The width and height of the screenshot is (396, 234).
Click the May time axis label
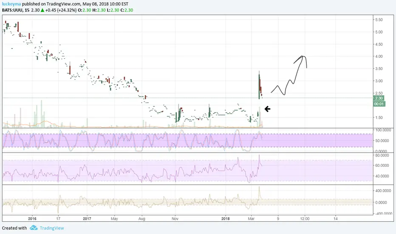[x=114, y=219]
